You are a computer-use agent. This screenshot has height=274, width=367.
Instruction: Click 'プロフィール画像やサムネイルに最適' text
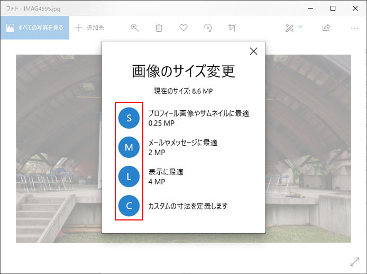(199, 113)
